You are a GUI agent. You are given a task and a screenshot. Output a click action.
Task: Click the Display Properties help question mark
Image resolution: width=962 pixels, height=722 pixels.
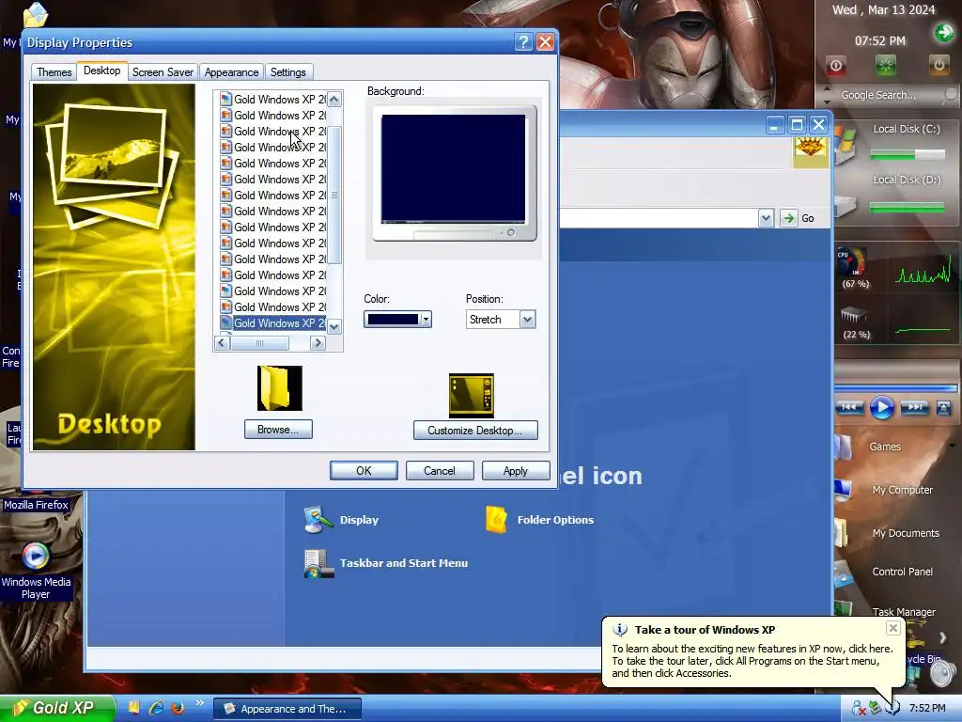(x=522, y=41)
